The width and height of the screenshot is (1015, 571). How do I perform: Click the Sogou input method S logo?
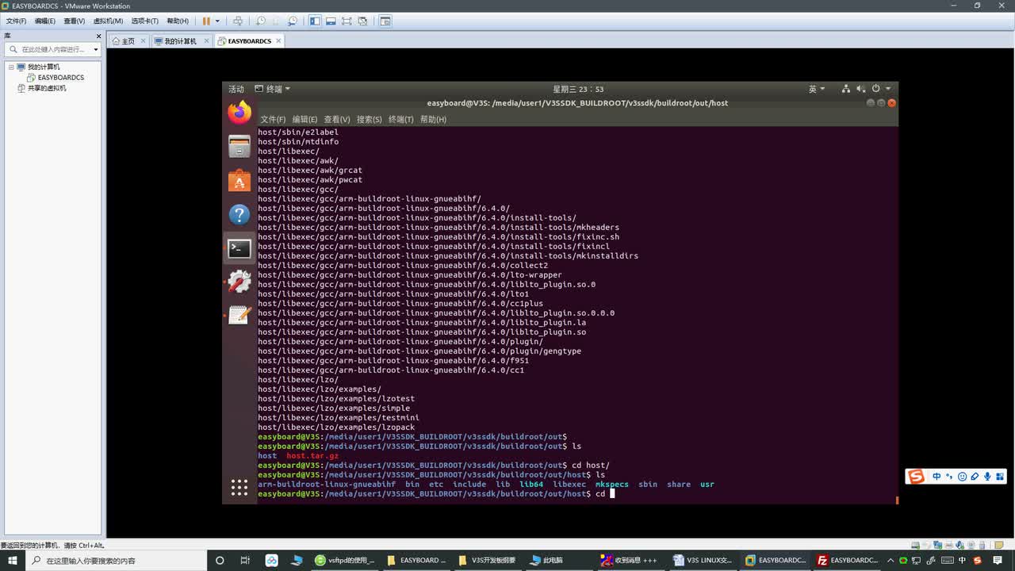917,477
